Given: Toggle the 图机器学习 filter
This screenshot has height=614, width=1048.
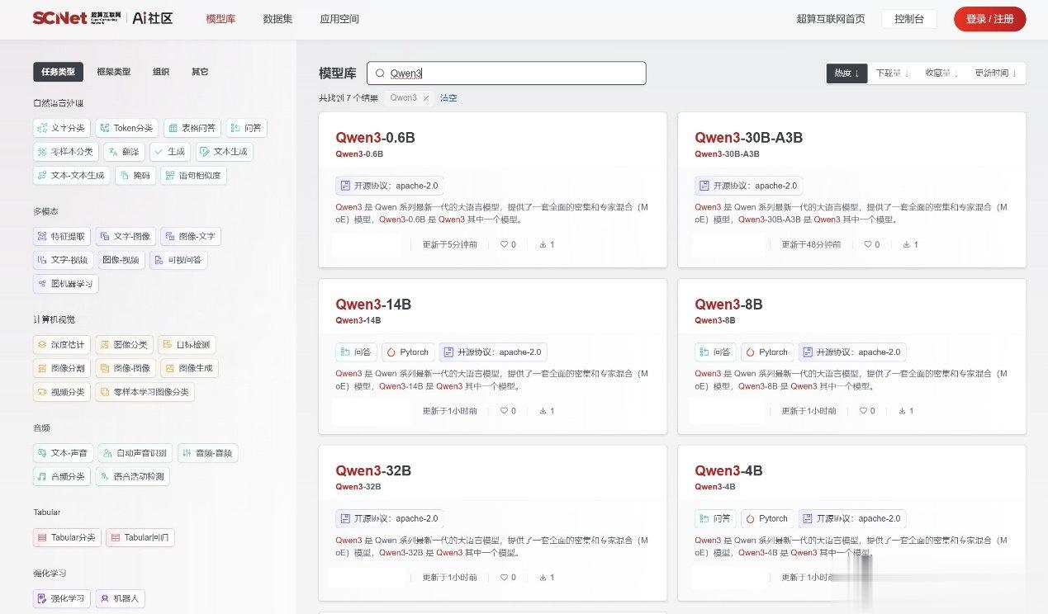Looking at the screenshot, I should pyautogui.click(x=66, y=283).
